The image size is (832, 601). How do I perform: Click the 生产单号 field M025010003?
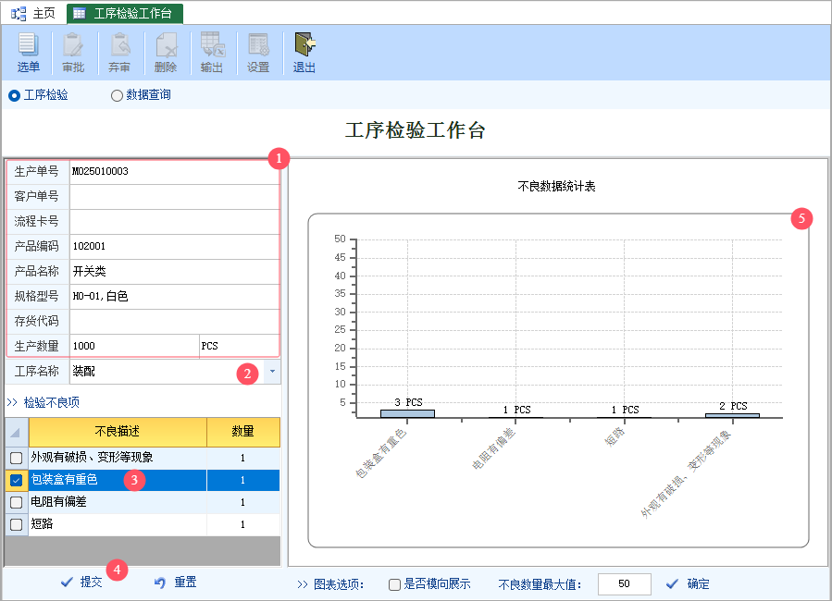coord(175,172)
